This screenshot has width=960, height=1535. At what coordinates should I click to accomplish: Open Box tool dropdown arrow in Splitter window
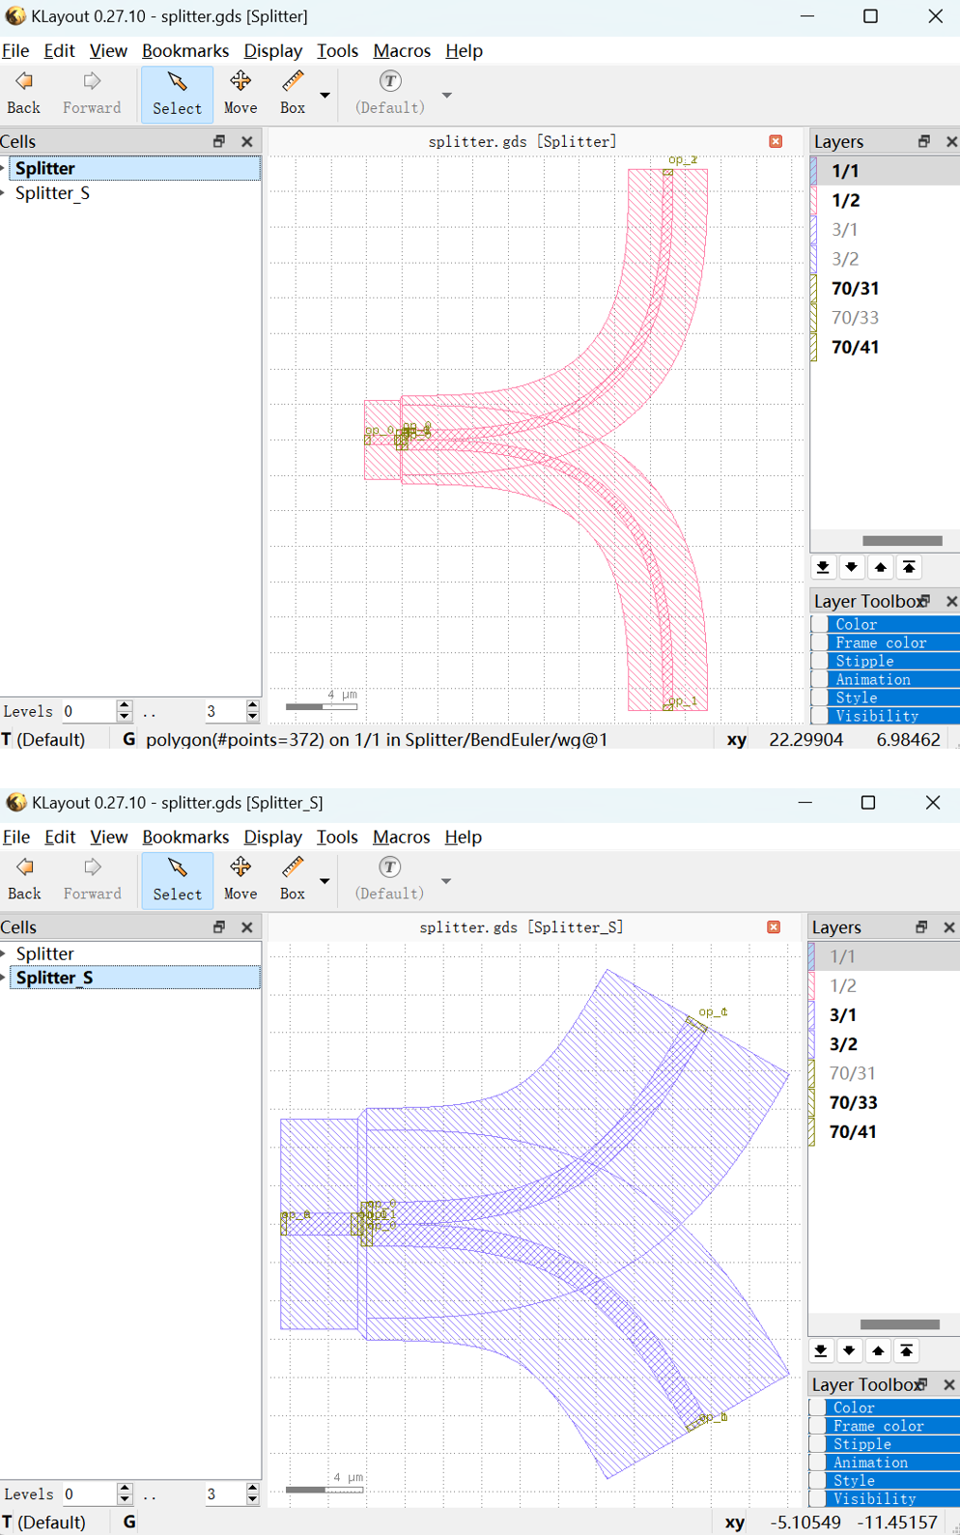coord(325,95)
